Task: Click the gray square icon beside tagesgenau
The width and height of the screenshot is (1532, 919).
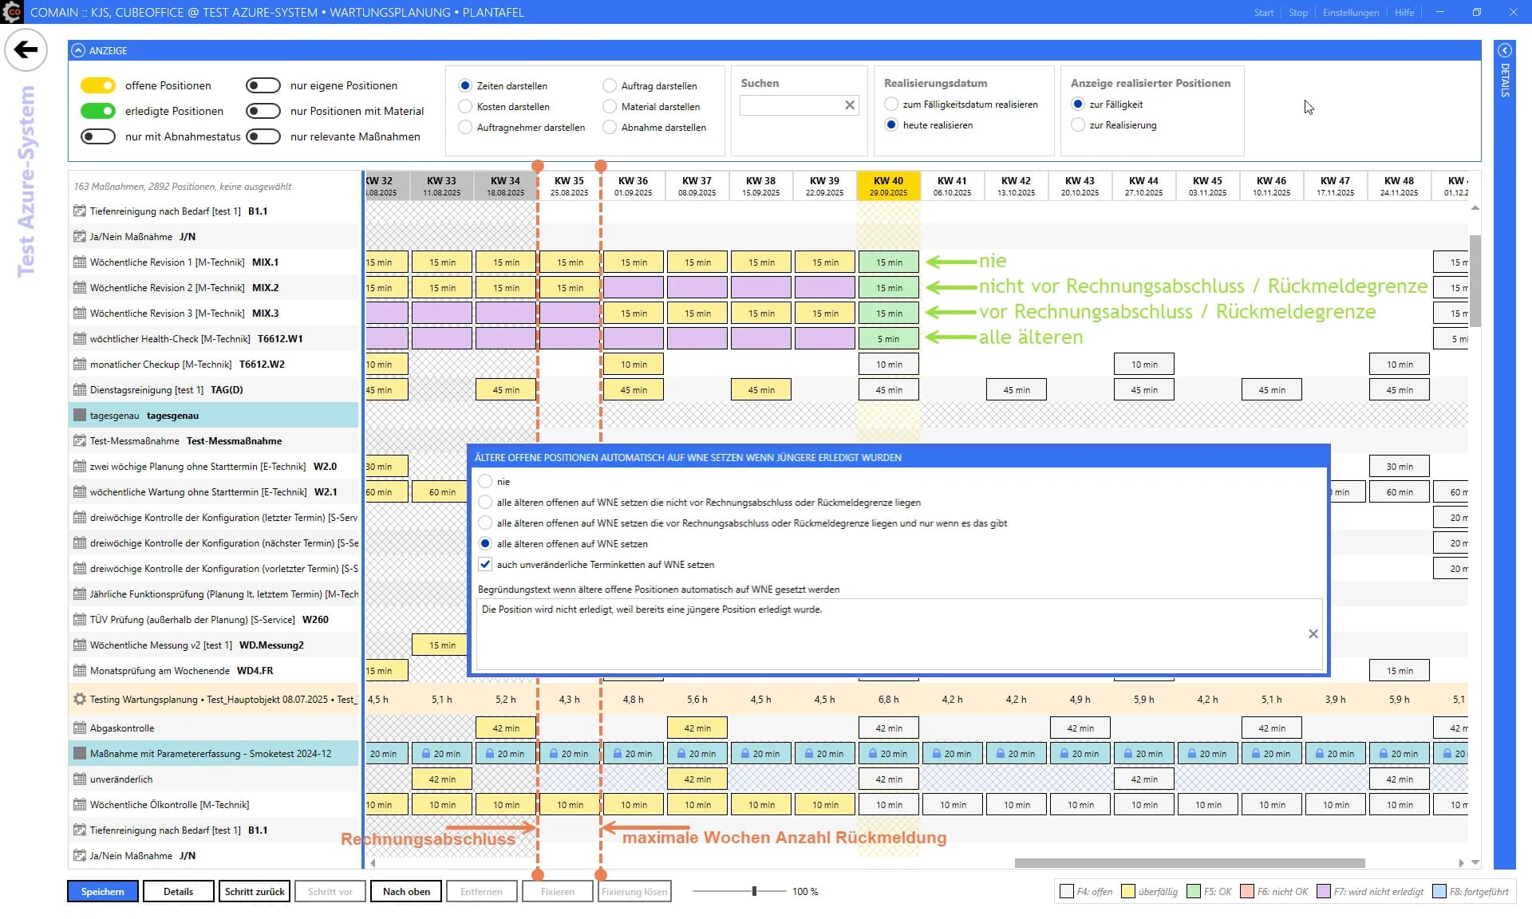Action: (x=79, y=415)
